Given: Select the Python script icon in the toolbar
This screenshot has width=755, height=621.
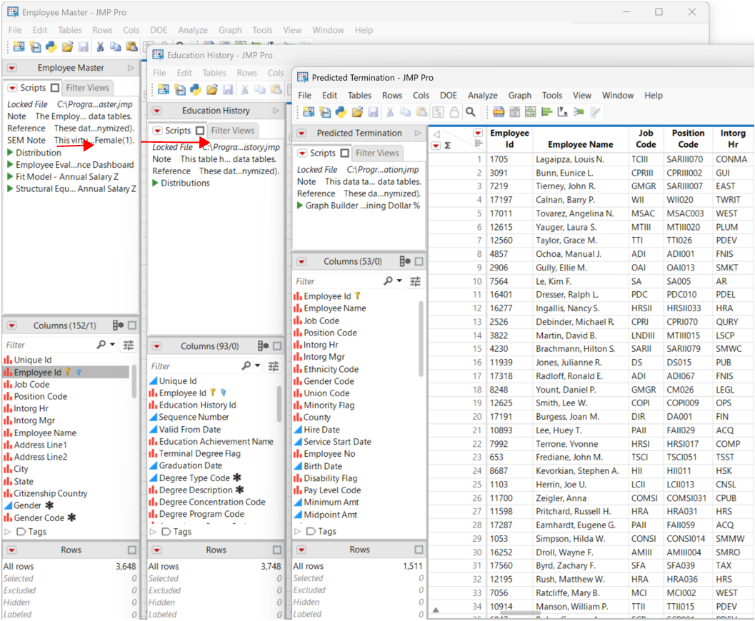Looking at the screenshot, I should click(340, 113).
